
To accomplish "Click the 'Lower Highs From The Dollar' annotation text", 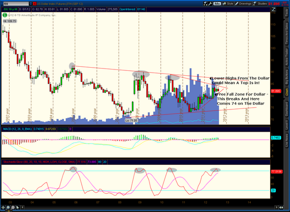I will [241, 78].
